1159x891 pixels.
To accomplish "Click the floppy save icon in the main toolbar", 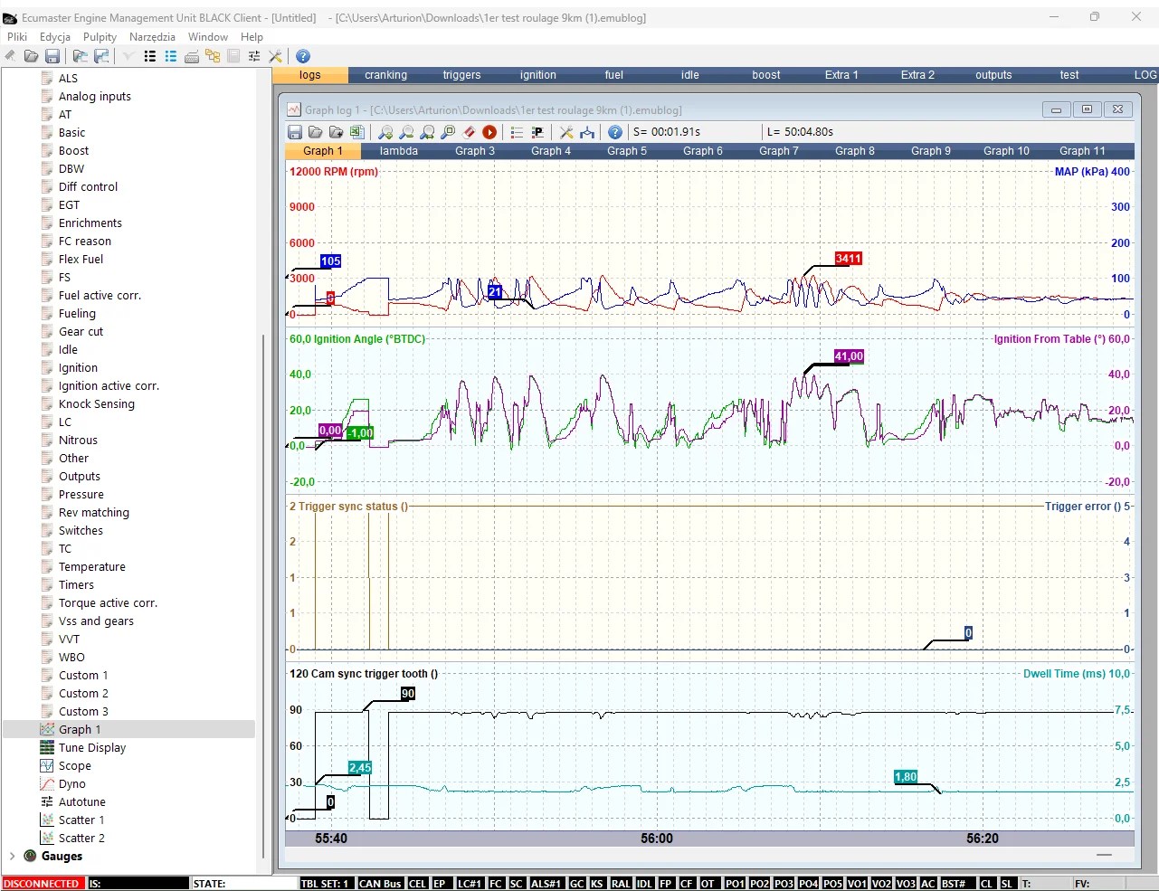I will (x=52, y=56).
